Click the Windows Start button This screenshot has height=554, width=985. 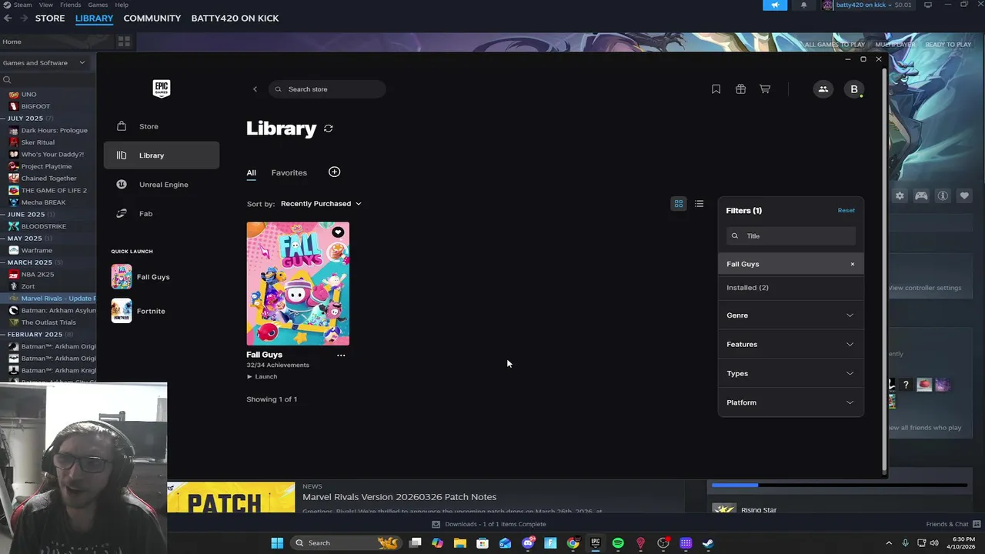pos(277,543)
